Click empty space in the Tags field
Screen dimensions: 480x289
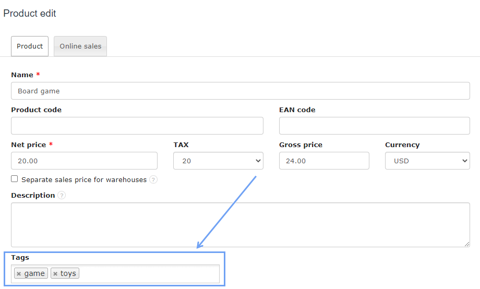(149, 273)
